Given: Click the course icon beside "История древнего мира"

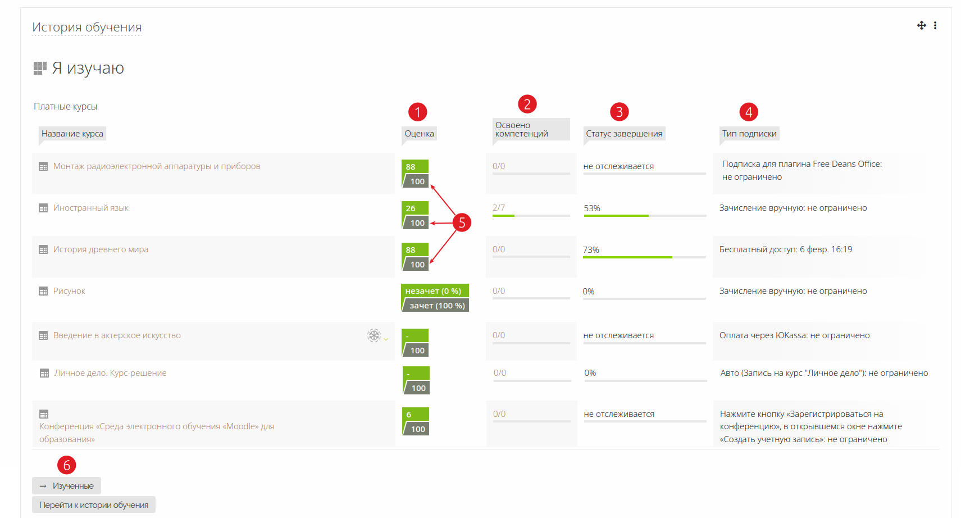Looking at the screenshot, I should pos(43,250).
